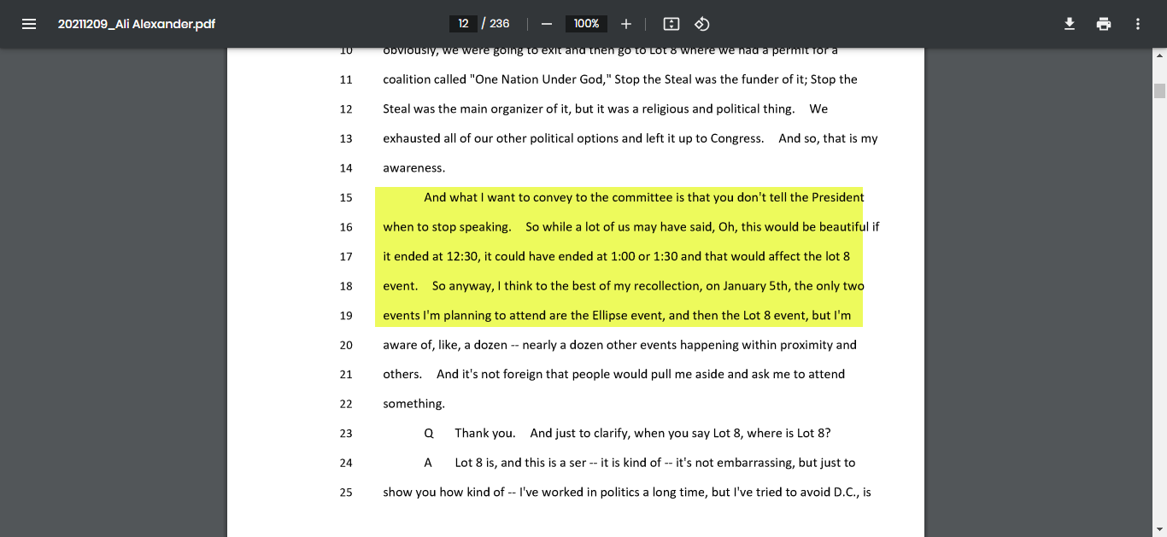Viewport: 1167px width, 537px height.
Task: Click the zoom in plus button
Action: 626,24
